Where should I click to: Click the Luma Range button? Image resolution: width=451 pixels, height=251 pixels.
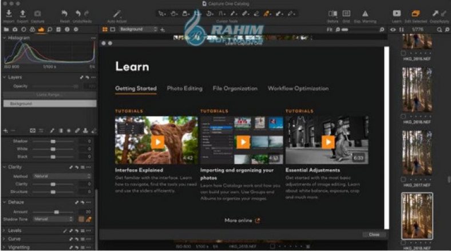[50, 95]
